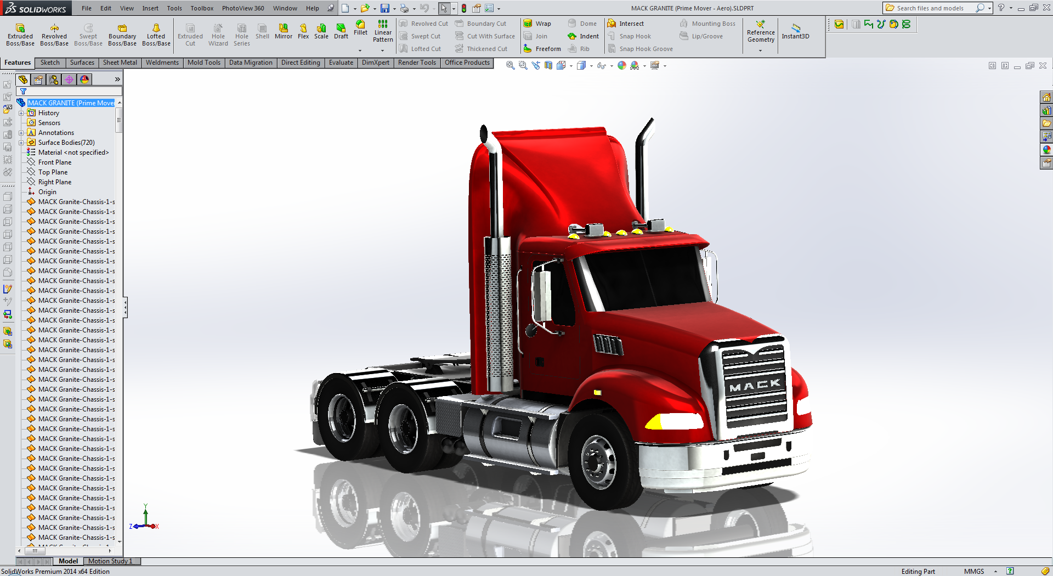
Task: Toggle the Instant3D mode on or off
Action: (x=796, y=31)
